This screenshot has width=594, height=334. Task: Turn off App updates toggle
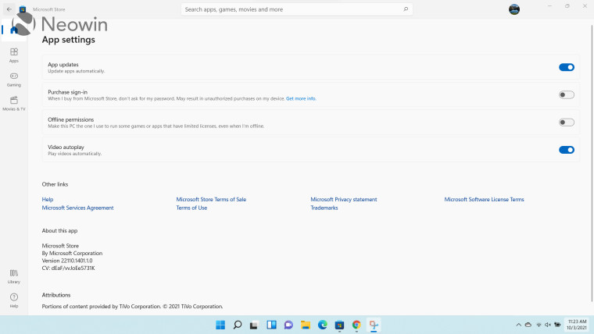click(x=567, y=67)
